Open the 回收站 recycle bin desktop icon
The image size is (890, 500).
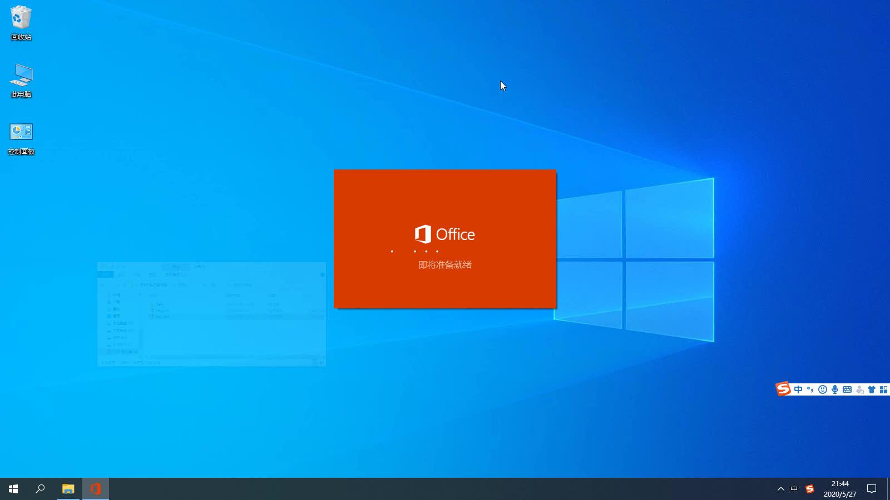[x=21, y=23]
